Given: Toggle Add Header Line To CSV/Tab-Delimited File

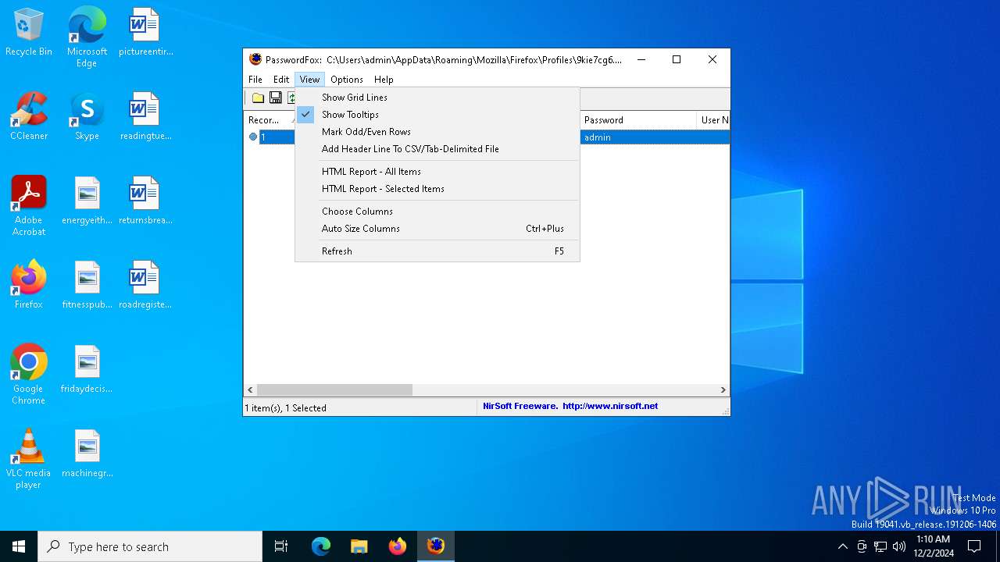Looking at the screenshot, I should click(x=437, y=149).
